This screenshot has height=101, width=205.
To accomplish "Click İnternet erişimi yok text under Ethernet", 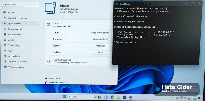I will point(69,12).
